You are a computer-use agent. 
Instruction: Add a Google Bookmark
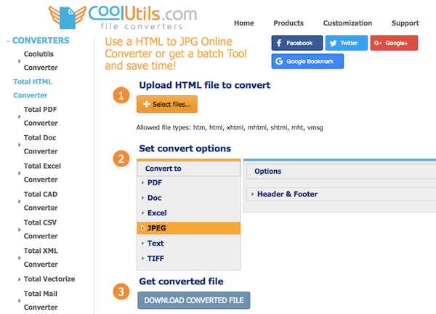click(x=307, y=61)
